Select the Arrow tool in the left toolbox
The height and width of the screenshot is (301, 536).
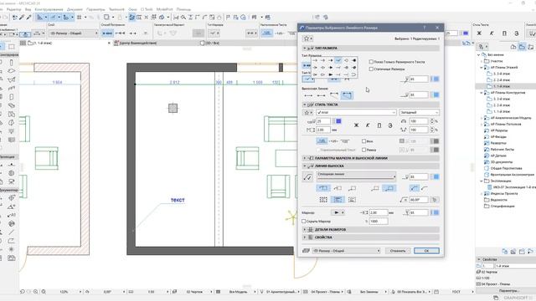click(2, 47)
